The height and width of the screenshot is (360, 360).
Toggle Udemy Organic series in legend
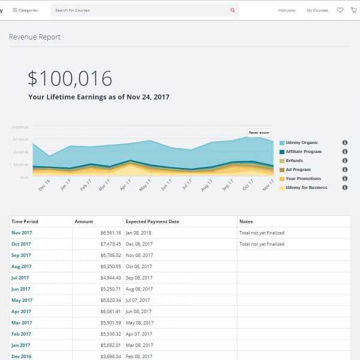(302, 143)
